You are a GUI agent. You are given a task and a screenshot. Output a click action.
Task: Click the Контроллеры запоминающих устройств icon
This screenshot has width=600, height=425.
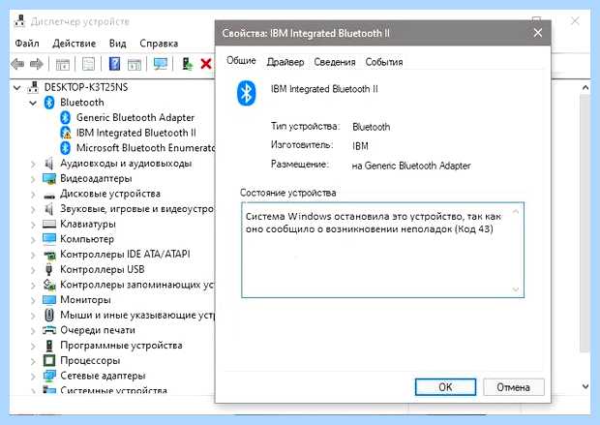click(x=49, y=285)
